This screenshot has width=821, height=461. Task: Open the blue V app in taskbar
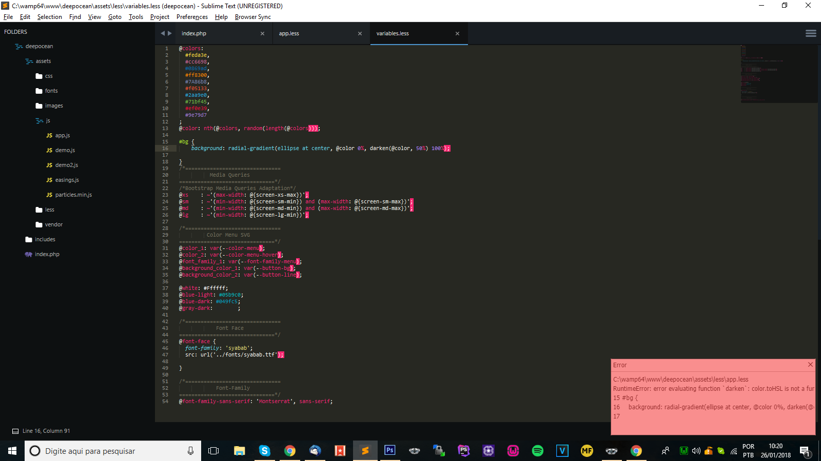pos(562,451)
